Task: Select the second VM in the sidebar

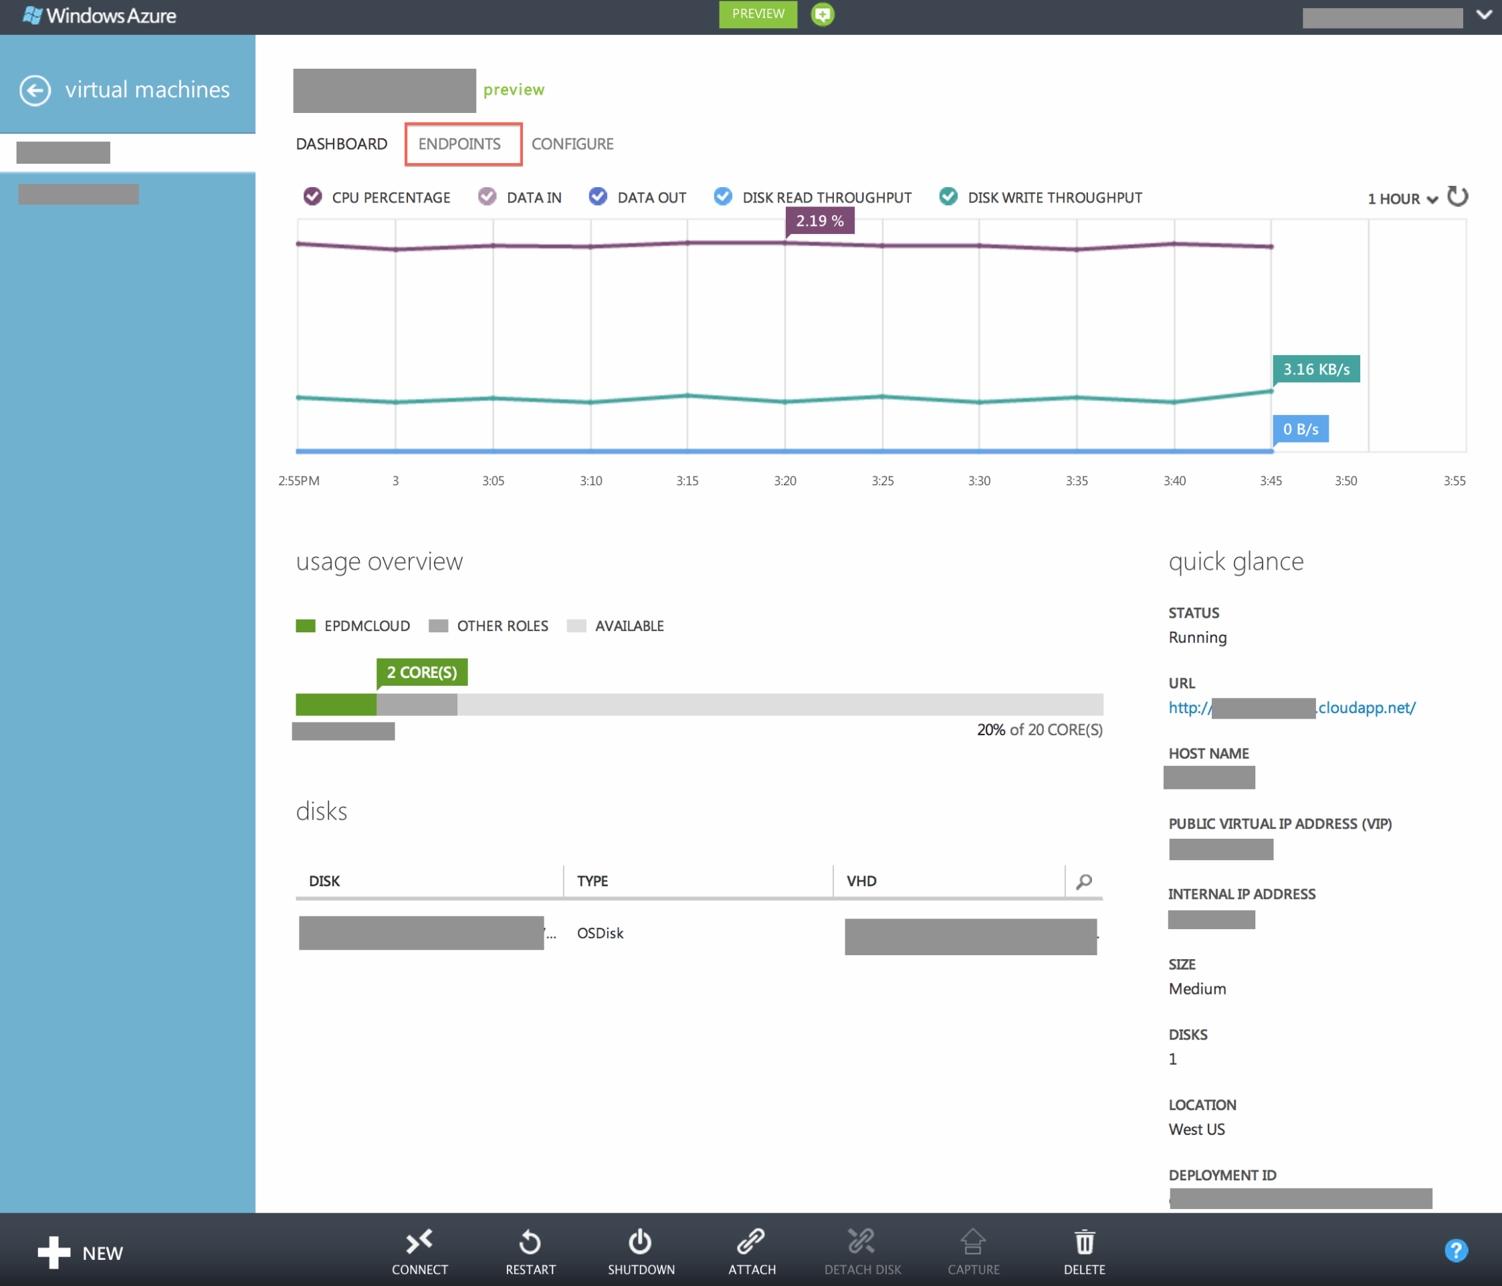Action: (x=128, y=194)
